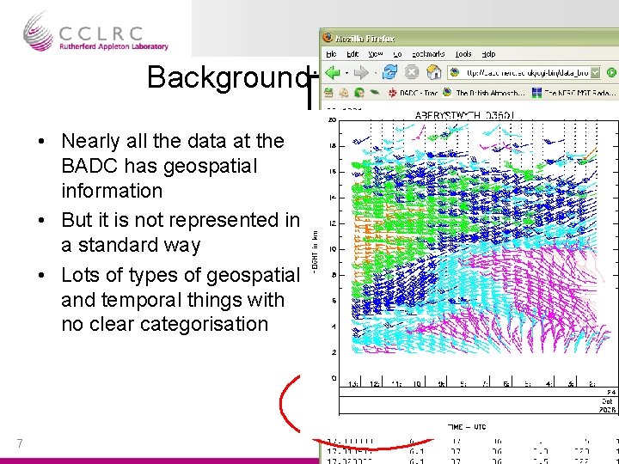Click the 'TIME – UTC' axis label
The image size is (619, 464).
(x=467, y=427)
